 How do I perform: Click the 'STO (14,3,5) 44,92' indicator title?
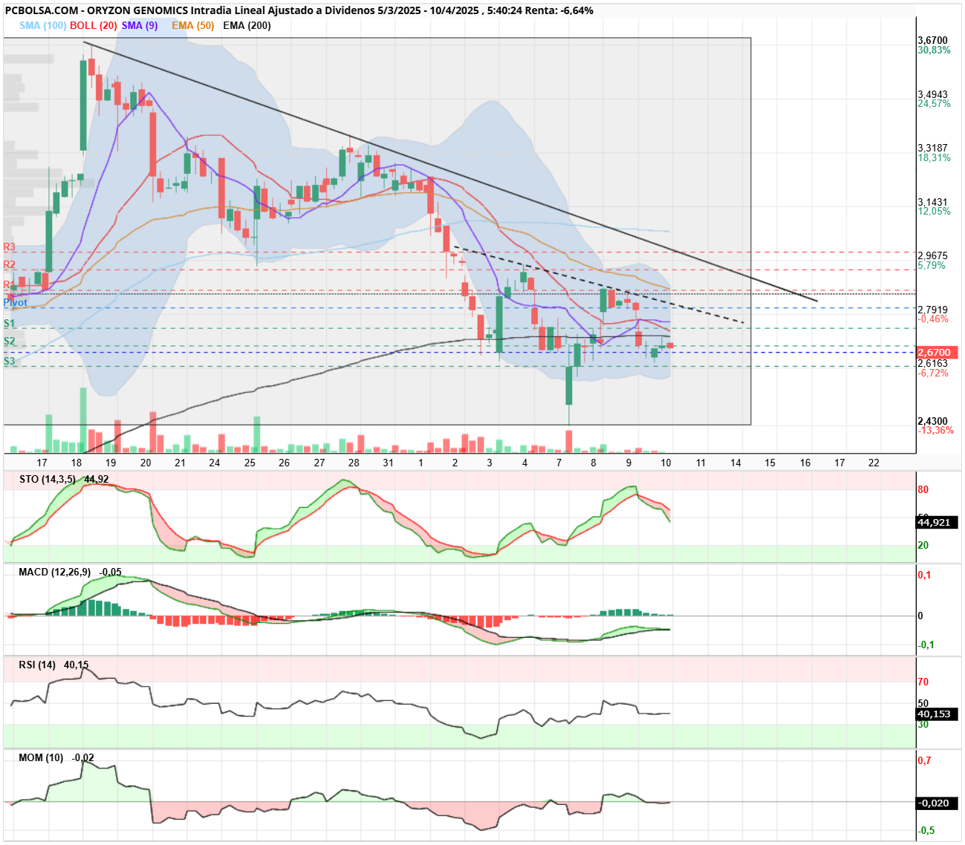[64, 479]
